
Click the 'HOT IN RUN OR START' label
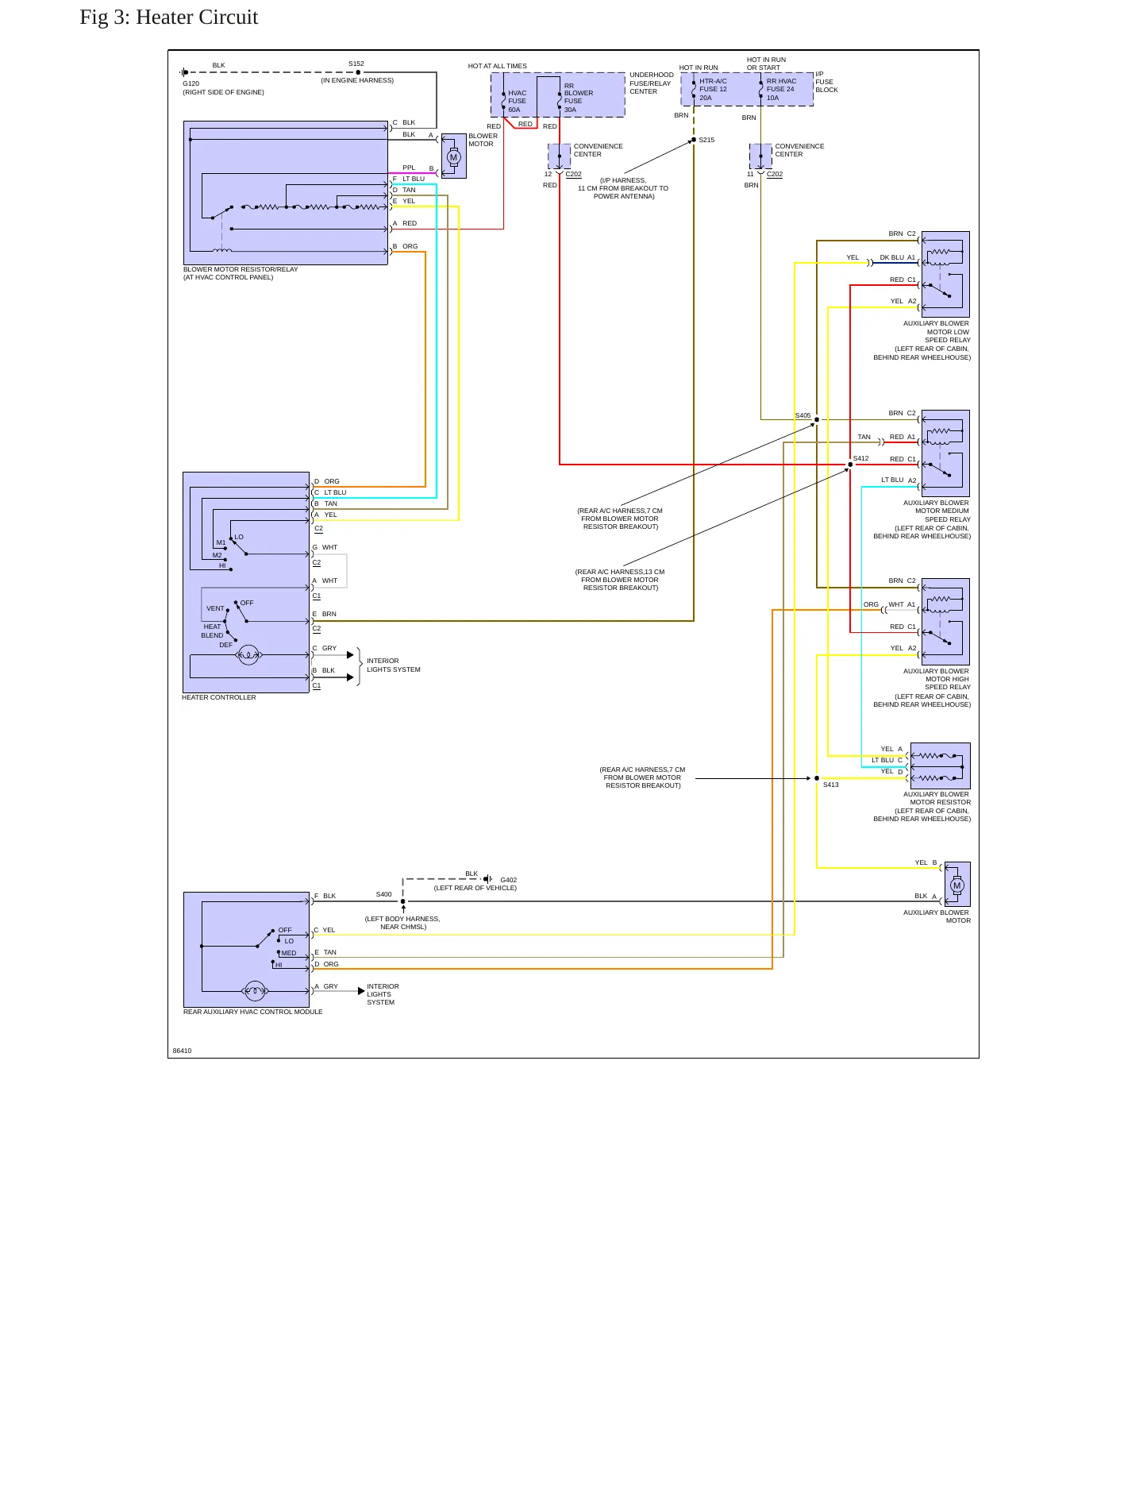[766, 64]
